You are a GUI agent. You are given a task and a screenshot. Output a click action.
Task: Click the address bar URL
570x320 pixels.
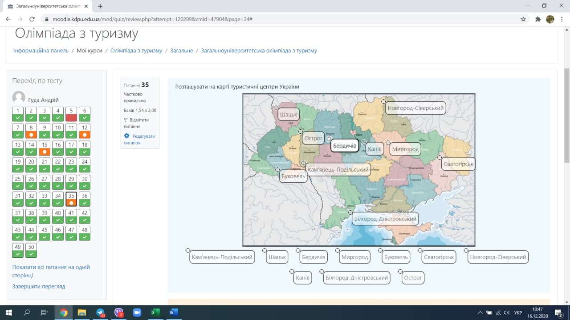153,19
